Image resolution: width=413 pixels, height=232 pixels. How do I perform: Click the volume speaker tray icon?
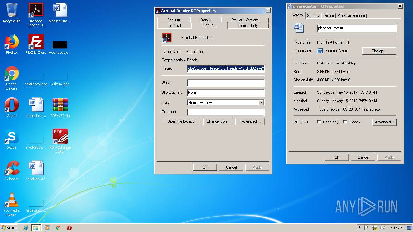click(382, 228)
